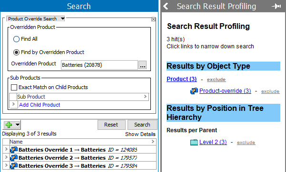Click the green plus add criteria icon

(9, 125)
